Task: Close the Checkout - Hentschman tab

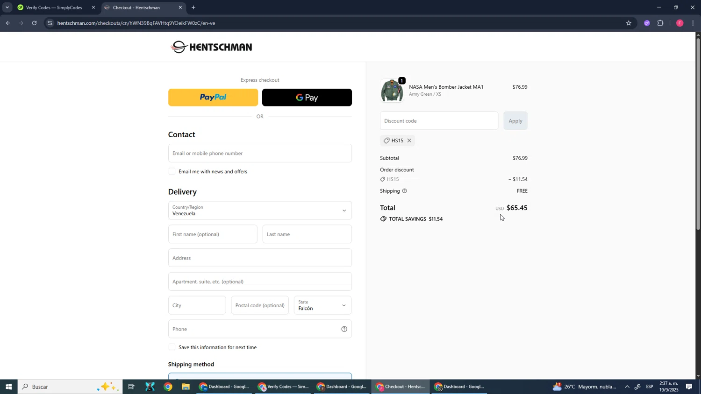Action: click(180, 7)
